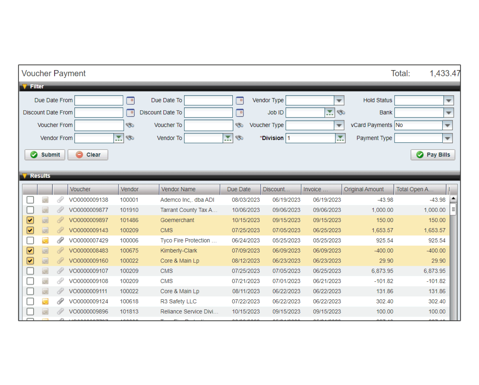Image resolution: width=479 pixels, height=385 pixels.
Task: Sort by the Due Date column header
Action: coord(239,189)
